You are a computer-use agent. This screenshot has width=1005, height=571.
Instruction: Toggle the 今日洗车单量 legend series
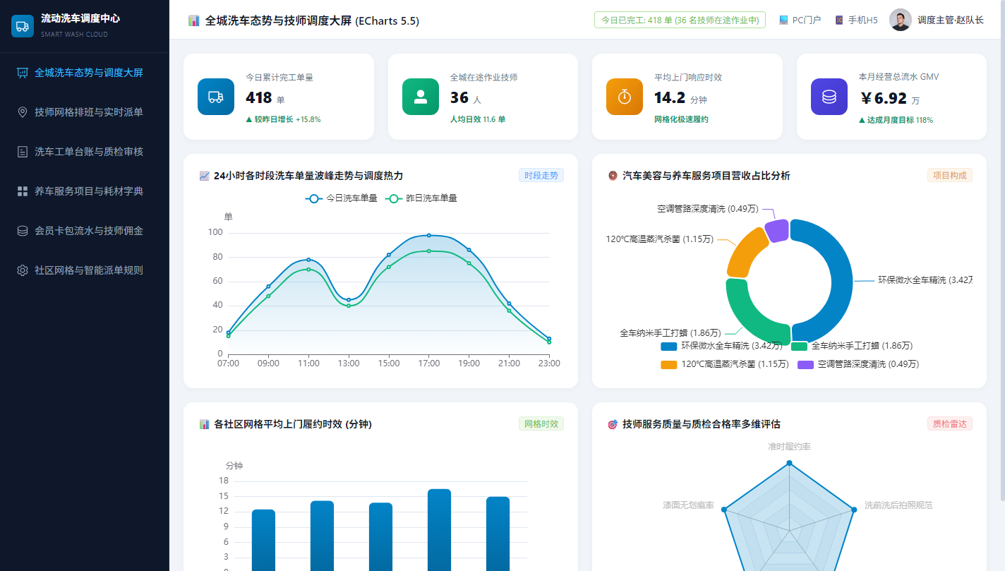[x=342, y=198]
